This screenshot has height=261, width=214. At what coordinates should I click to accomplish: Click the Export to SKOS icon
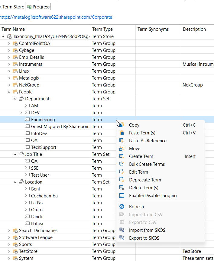122,238
